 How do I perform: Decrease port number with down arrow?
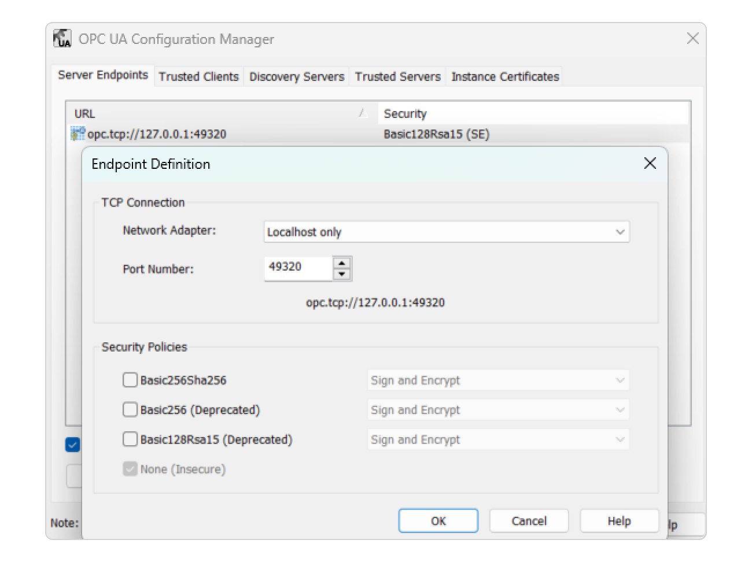[x=342, y=274]
